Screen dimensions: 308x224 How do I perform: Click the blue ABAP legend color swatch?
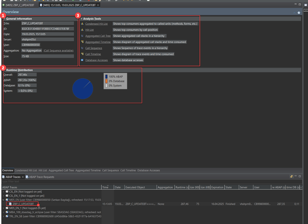106,77
